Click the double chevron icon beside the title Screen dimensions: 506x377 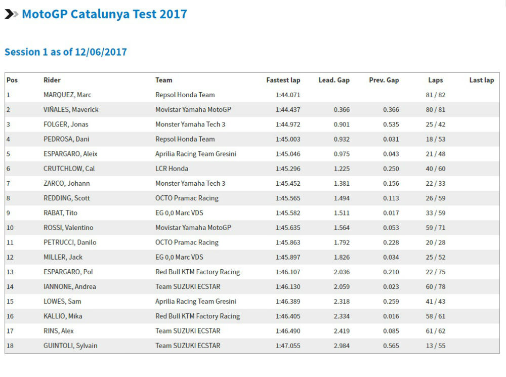pos(11,14)
